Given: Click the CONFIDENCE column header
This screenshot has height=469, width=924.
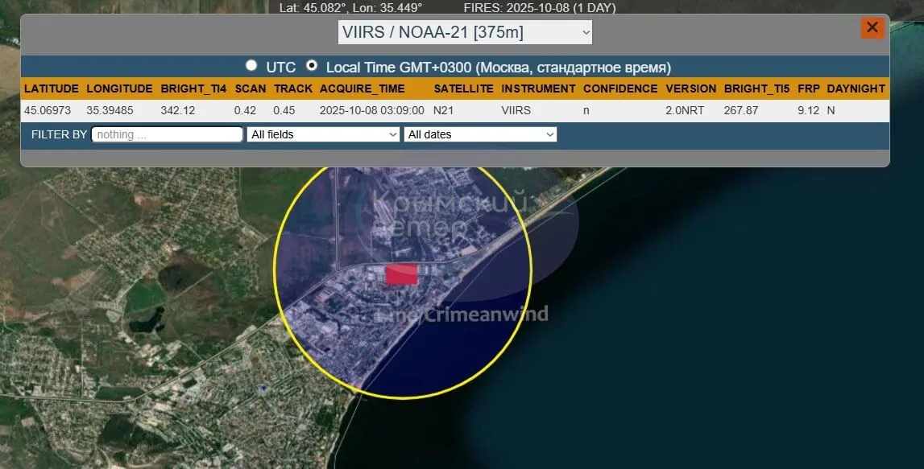Looking at the screenshot, I should (x=620, y=88).
